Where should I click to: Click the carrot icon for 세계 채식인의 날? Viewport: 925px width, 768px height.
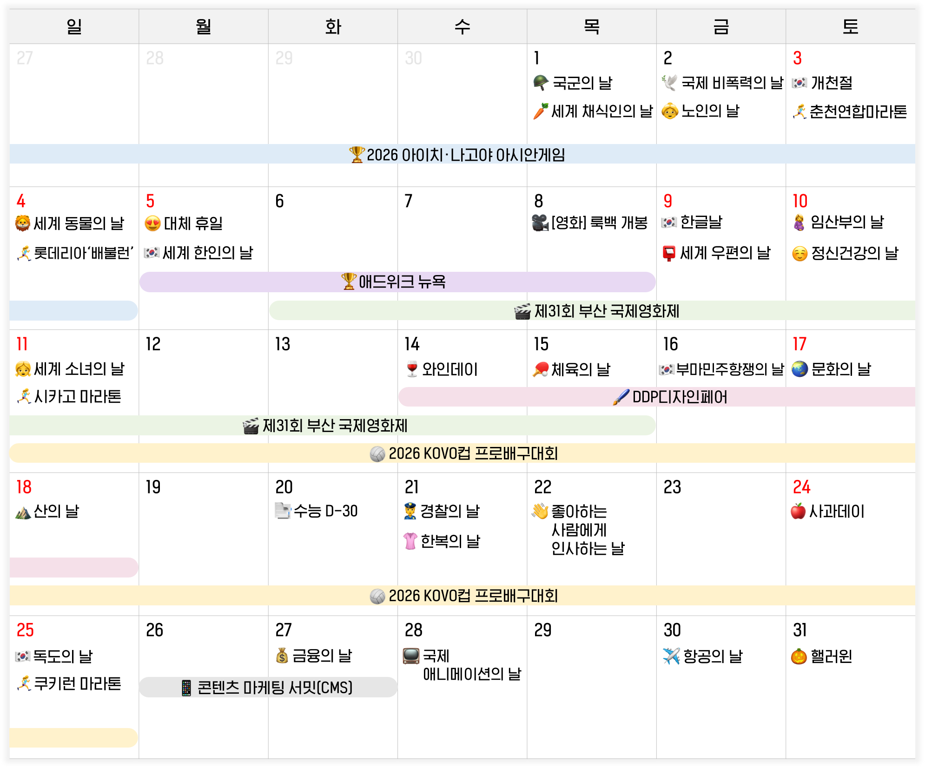(x=541, y=111)
